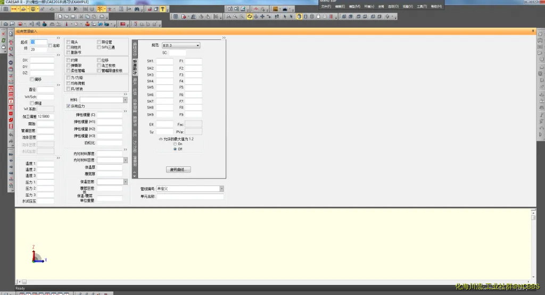Viewport: 545px width, 295px height.
Task: Tick the 约束 (restraint) checkbox
Action: click(68, 60)
